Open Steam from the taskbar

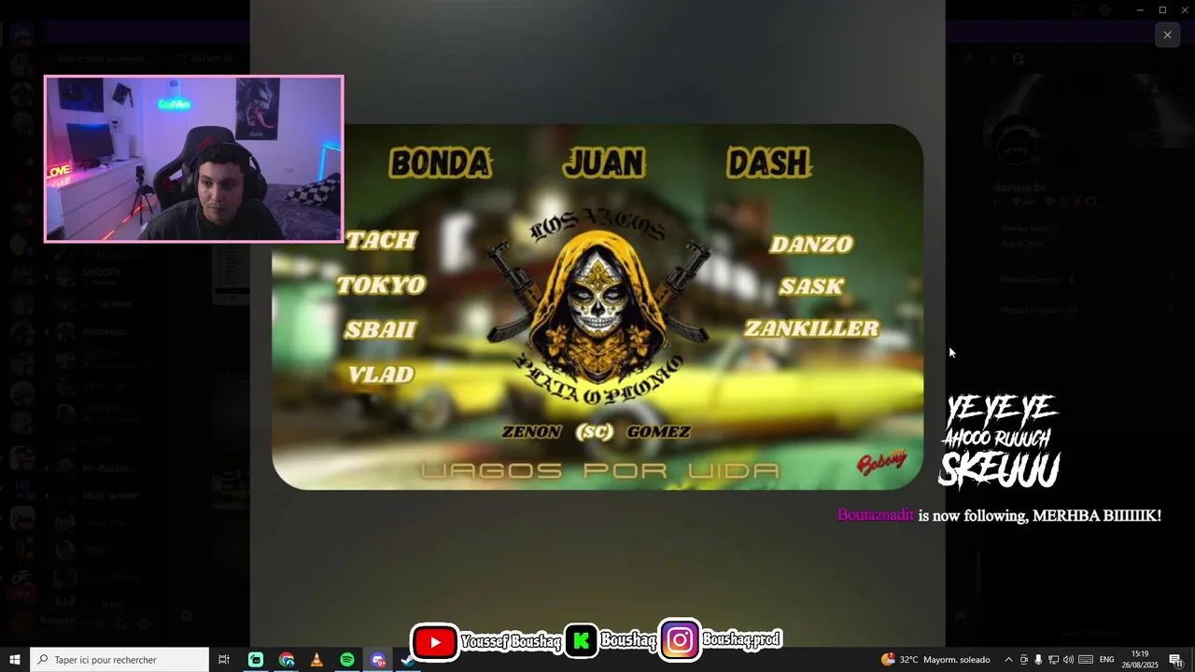click(x=408, y=660)
